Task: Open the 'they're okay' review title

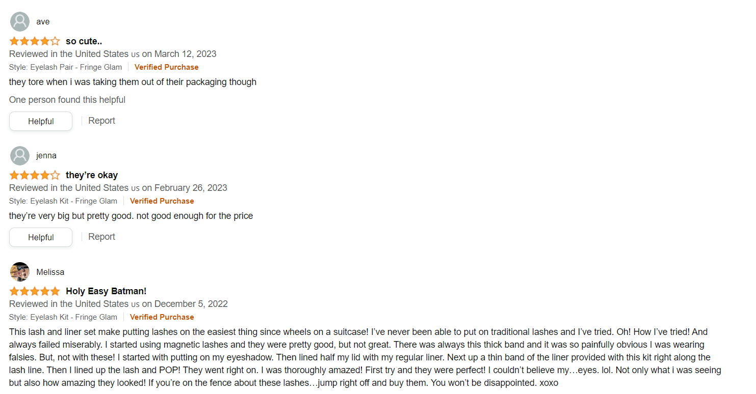Action: point(92,175)
